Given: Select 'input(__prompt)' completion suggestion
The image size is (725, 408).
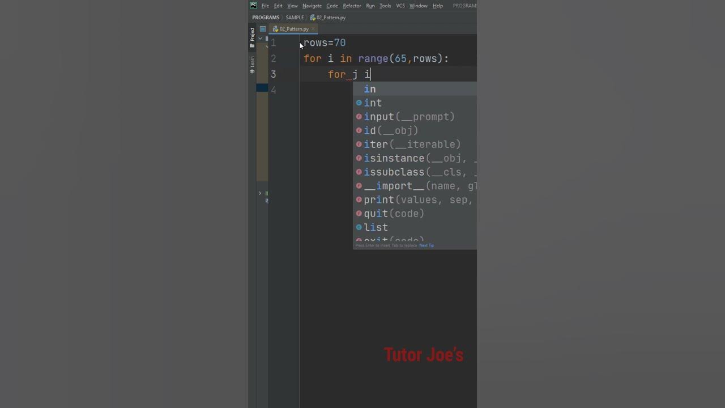Looking at the screenshot, I should 415,117.
